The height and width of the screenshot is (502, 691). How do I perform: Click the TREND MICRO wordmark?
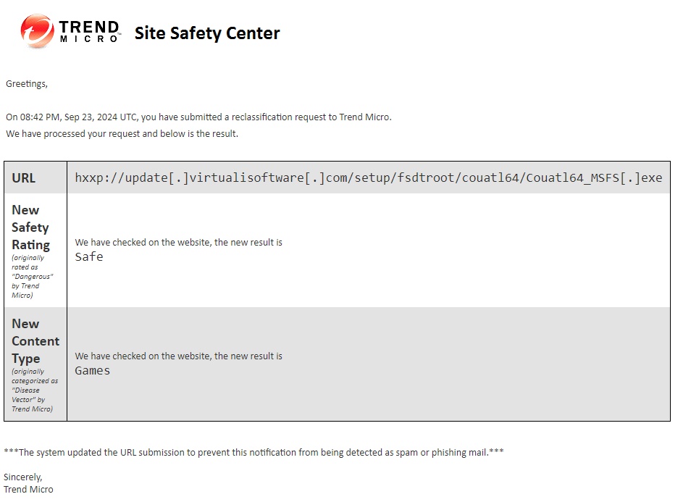point(90,32)
